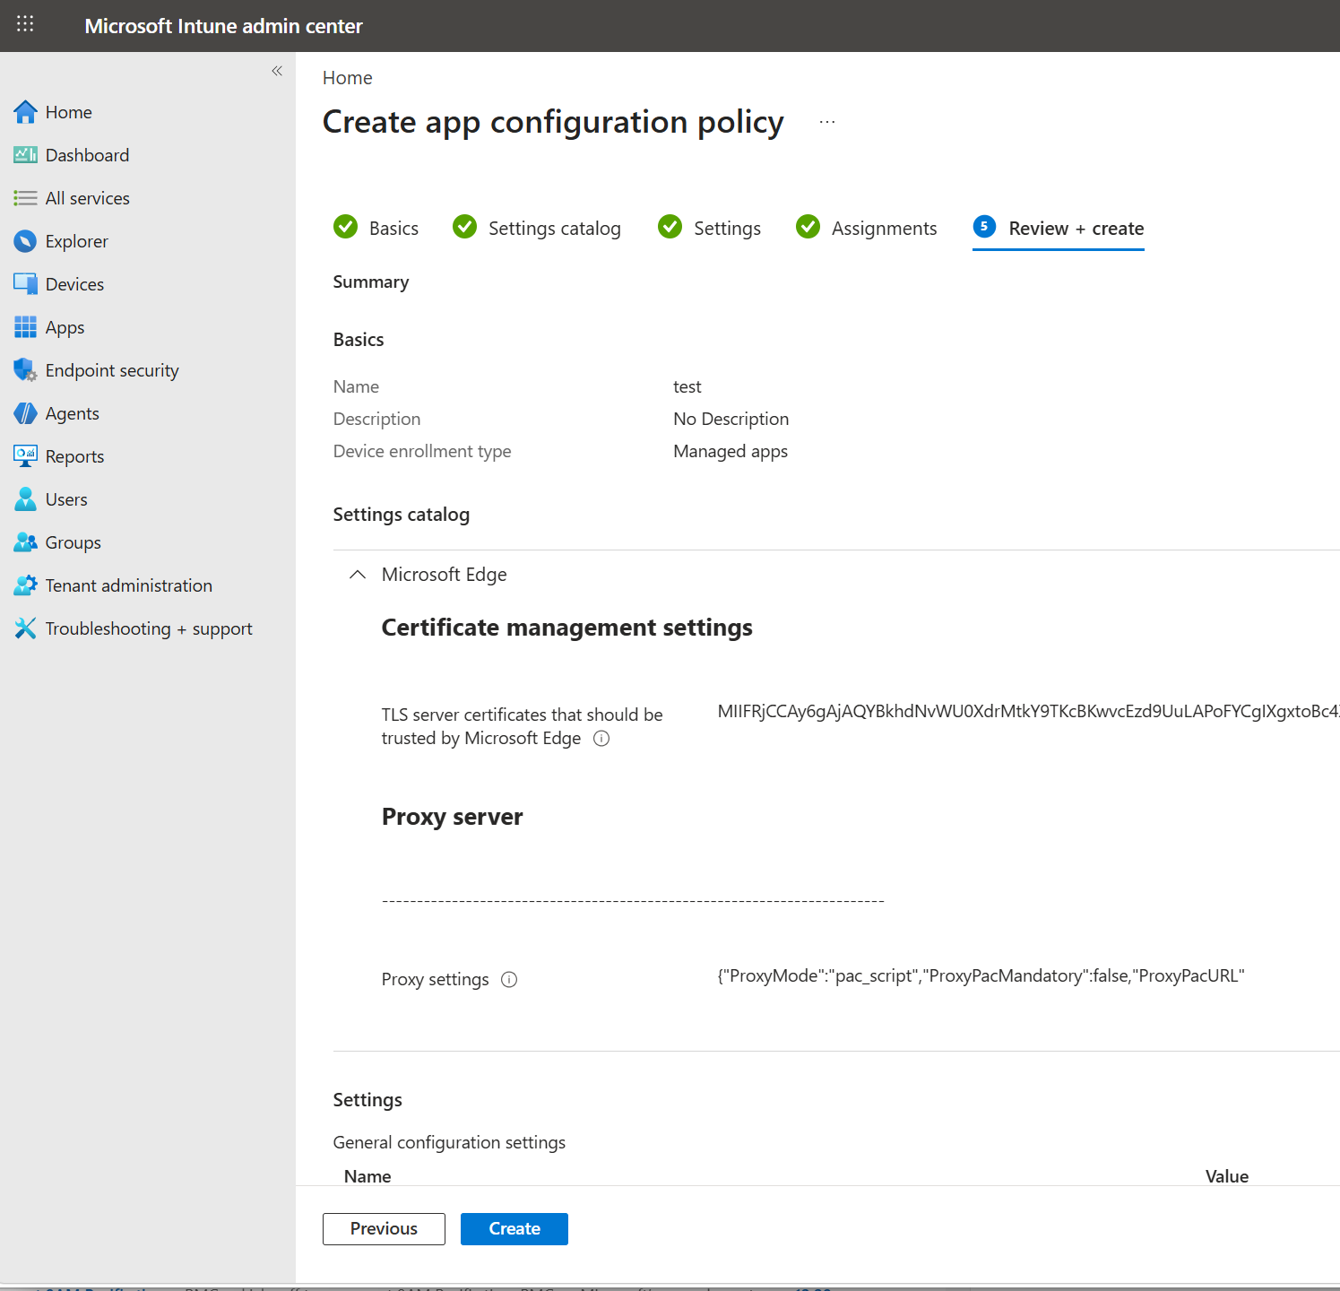Click the 'Managed apps' enrollment type value
Image resolution: width=1340 pixels, height=1291 pixels.
(731, 451)
